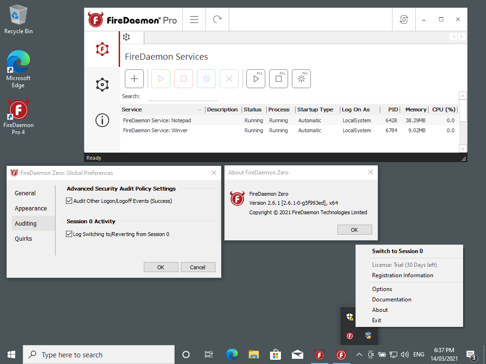Start ALL services button

coord(256,79)
